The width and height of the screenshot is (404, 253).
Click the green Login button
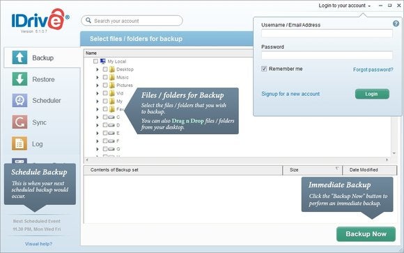click(372, 94)
